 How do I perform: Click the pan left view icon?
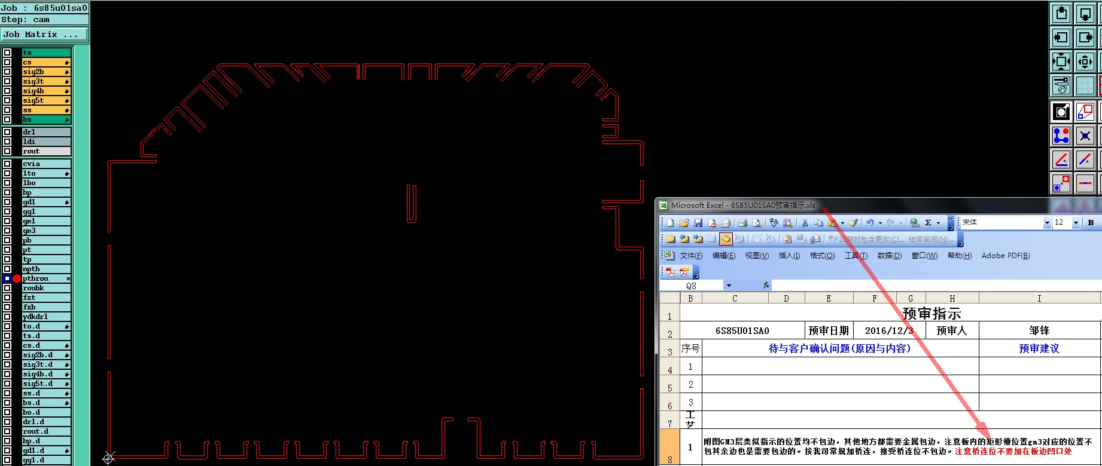pos(1062,37)
